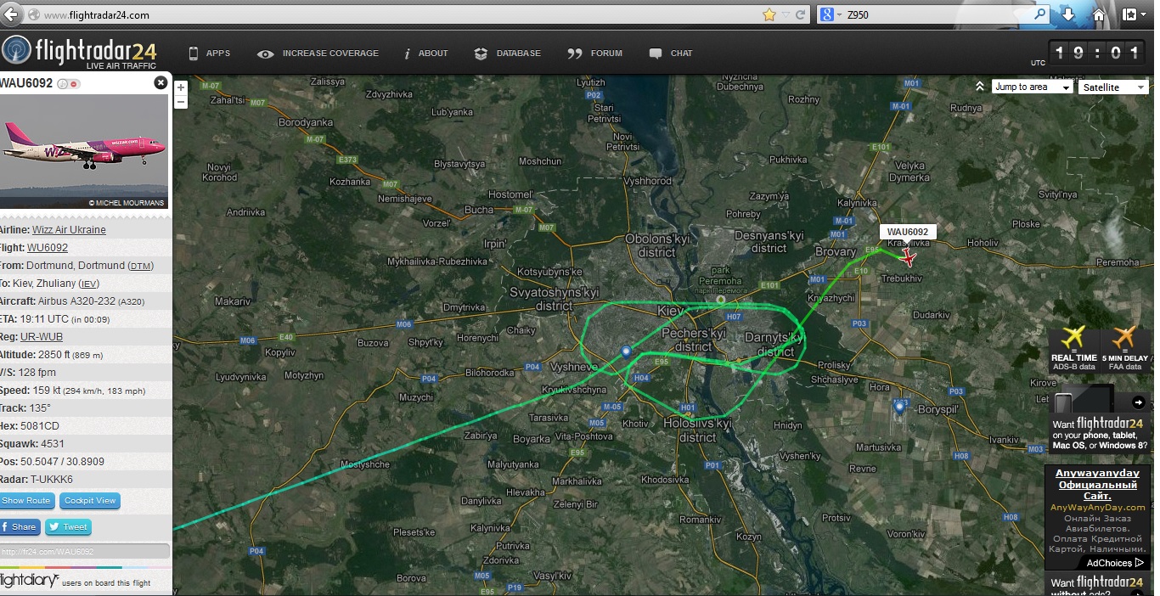Open the Google search engine dropdown
1160x596 pixels.
click(x=831, y=14)
